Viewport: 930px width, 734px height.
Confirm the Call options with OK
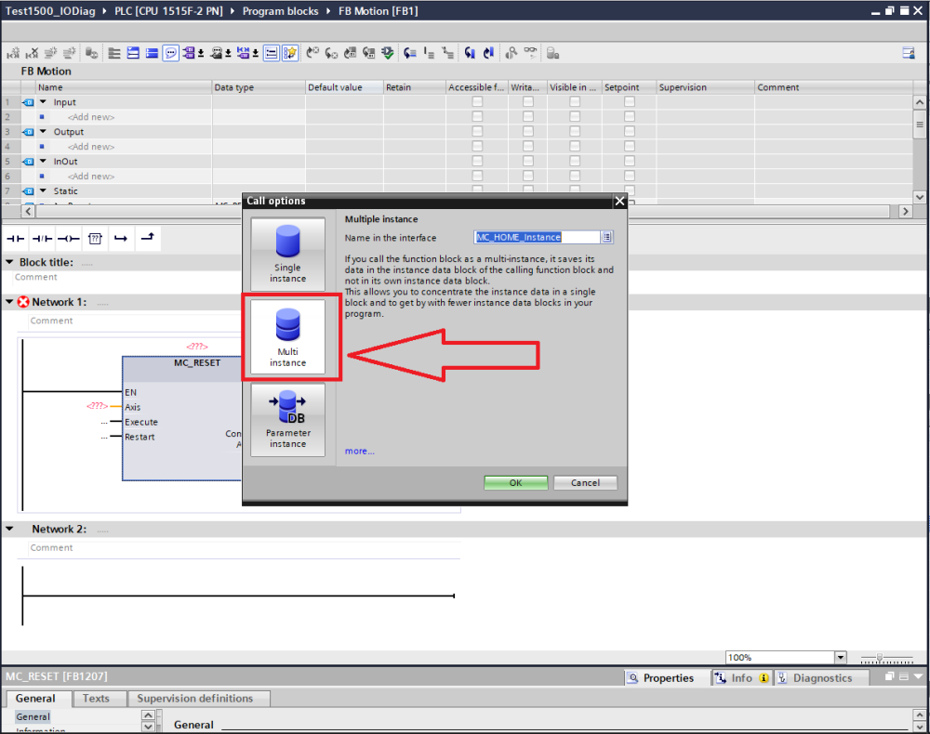pos(515,483)
